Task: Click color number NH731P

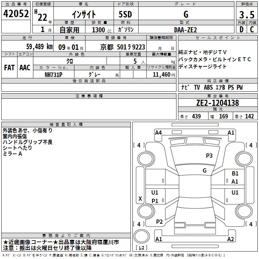Action: tap(53, 75)
